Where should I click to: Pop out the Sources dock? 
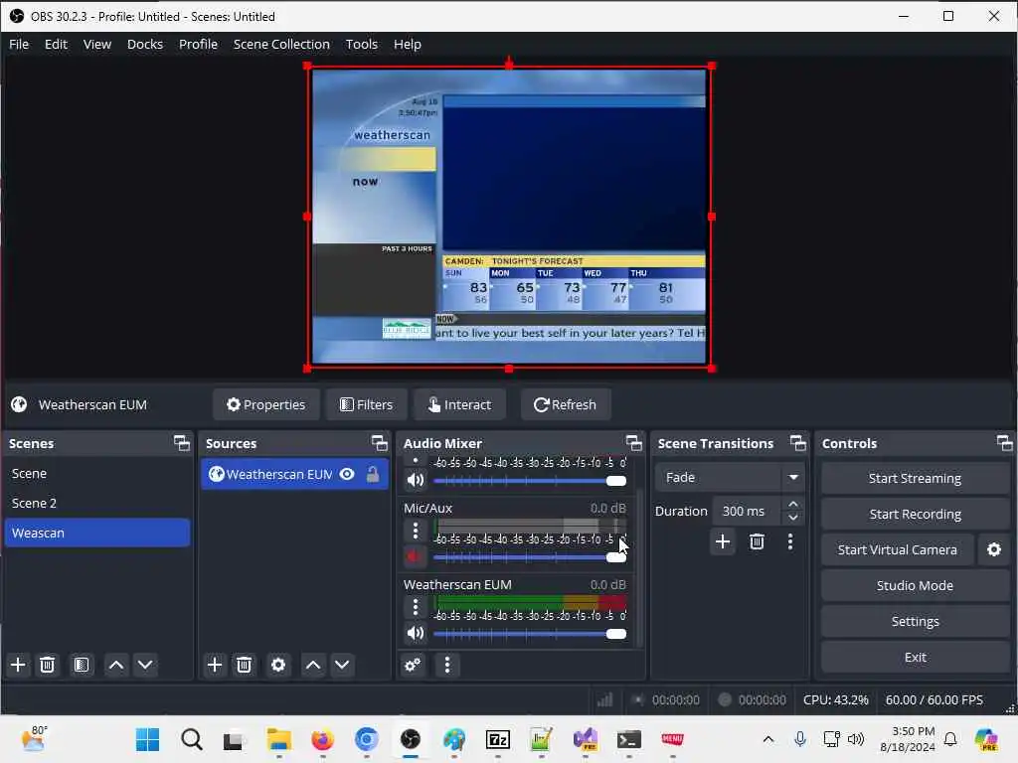(x=379, y=443)
